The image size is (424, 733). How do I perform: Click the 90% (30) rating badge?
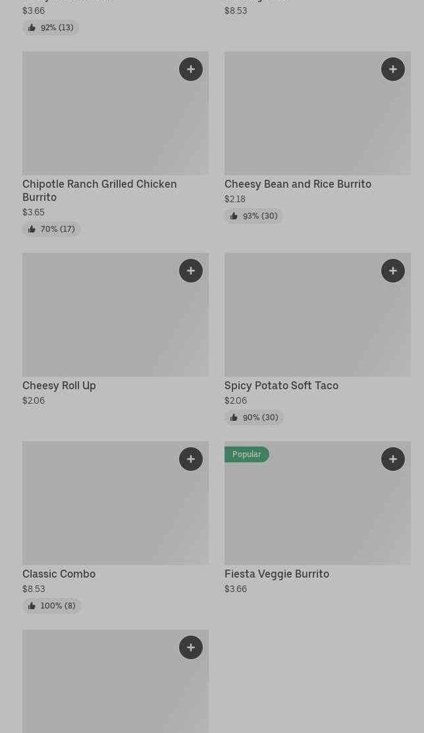[x=254, y=418]
